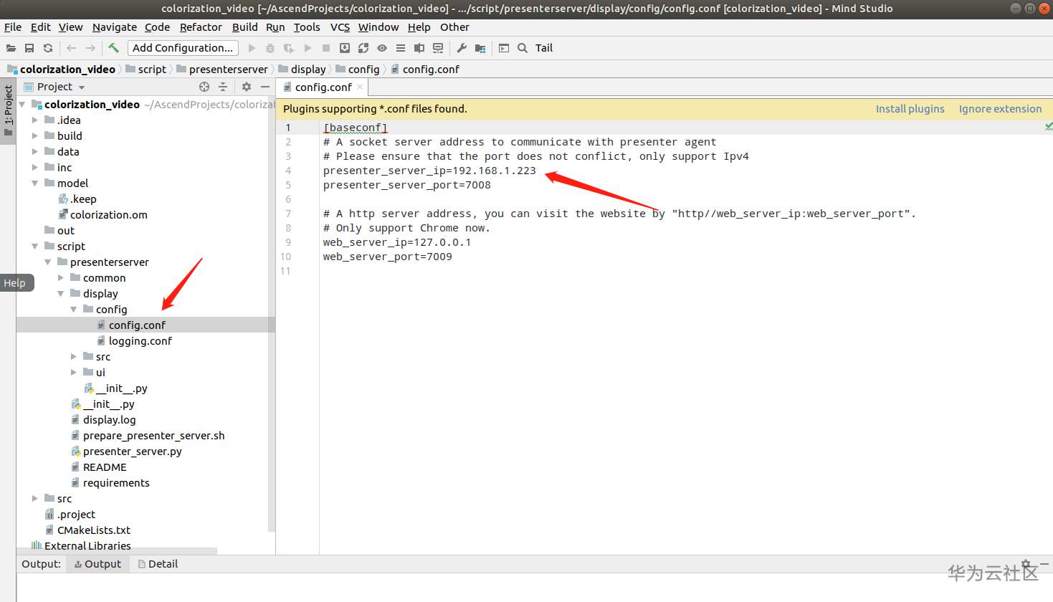This screenshot has width=1053, height=602.
Task: Click script in the breadcrumb bar
Action: pos(152,70)
